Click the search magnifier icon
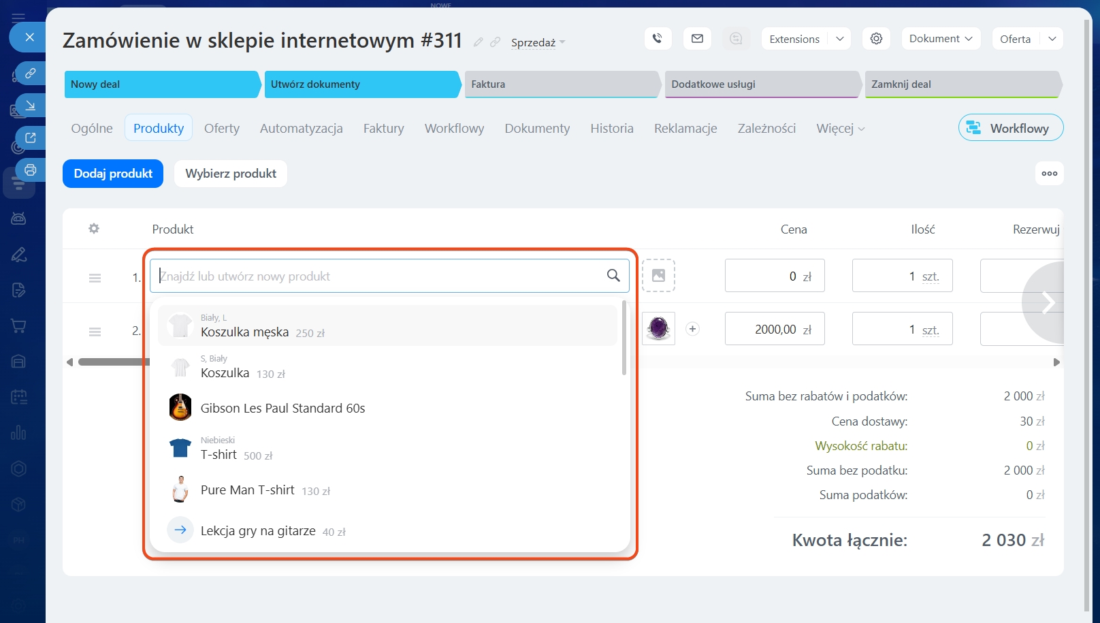The width and height of the screenshot is (1100, 623). coord(613,276)
